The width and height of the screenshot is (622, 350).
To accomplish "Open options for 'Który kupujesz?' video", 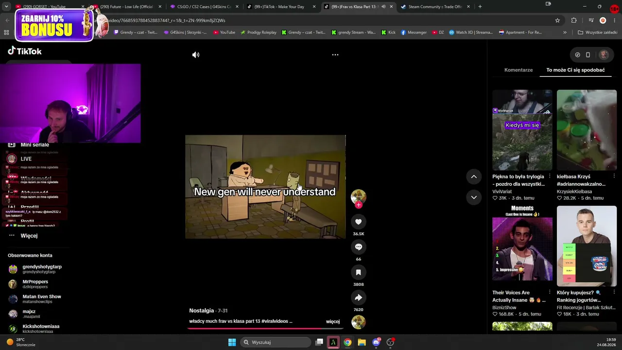I will (614, 293).
